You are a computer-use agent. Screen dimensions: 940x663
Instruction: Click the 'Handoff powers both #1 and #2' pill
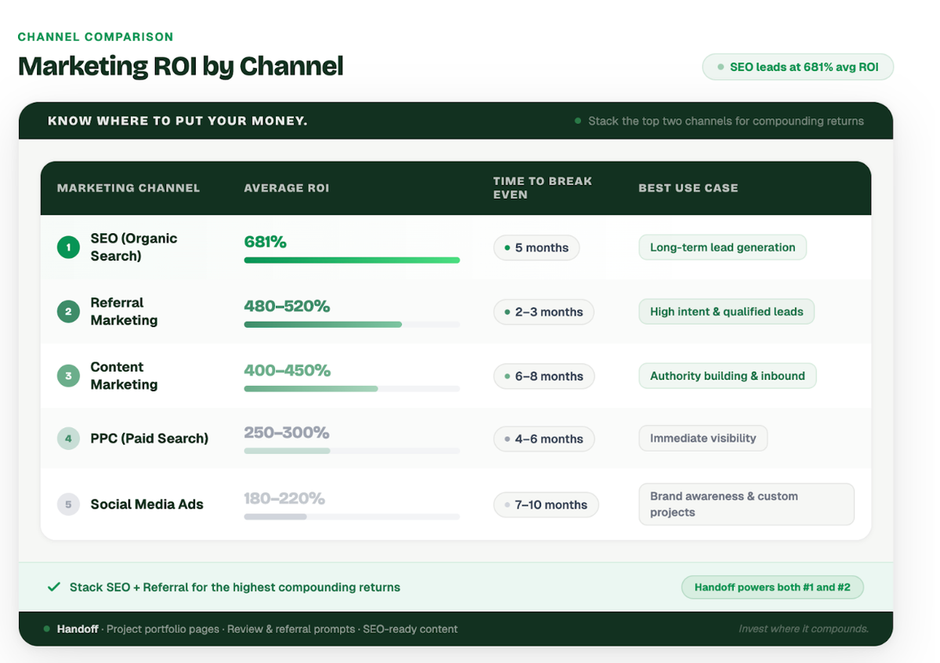pyautogui.click(x=772, y=587)
